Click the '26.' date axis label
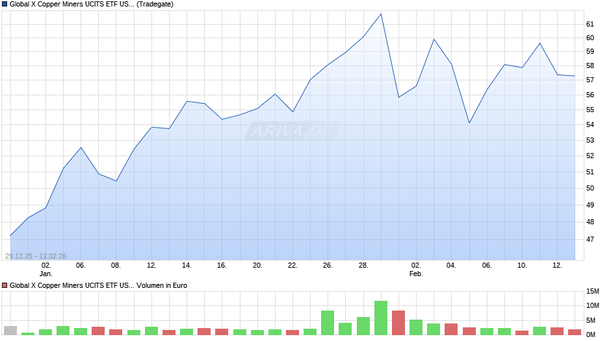 point(328,265)
